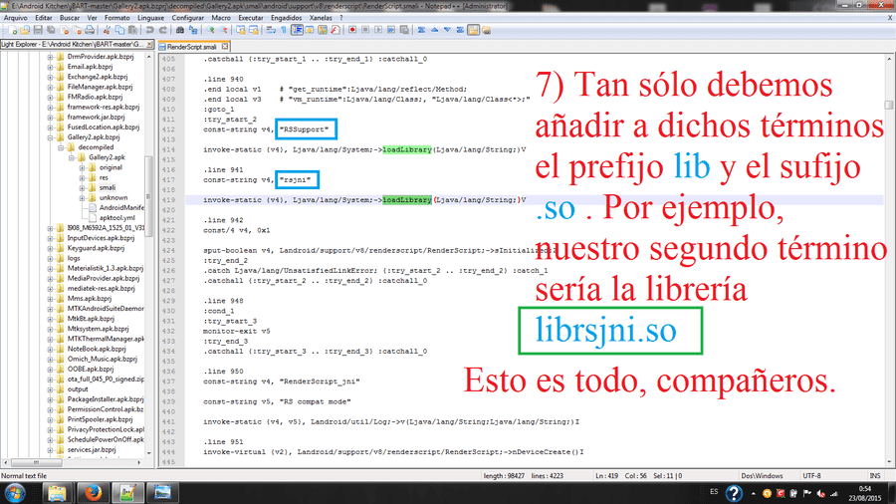
Task: Click the Zoom Out toolbar icon
Action: tap(223, 30)
